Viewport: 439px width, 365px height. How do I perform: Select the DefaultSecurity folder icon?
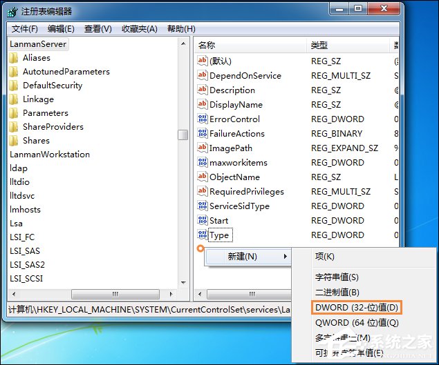[13, 86]
